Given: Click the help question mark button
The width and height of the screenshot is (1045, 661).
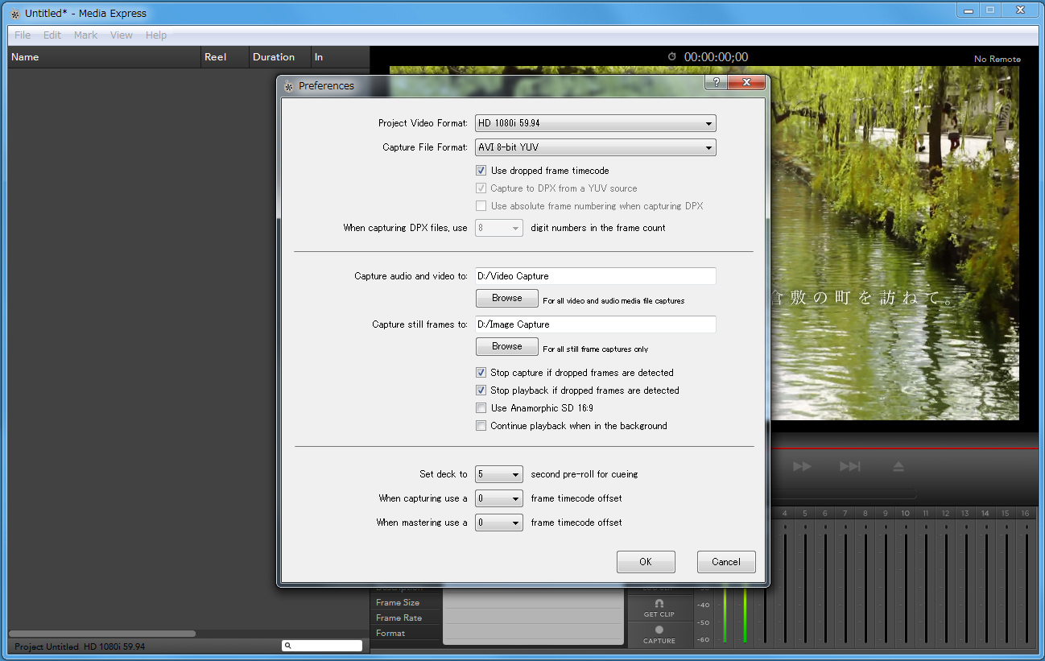Looking at the screenshot, I should click(x=716, y=83).
